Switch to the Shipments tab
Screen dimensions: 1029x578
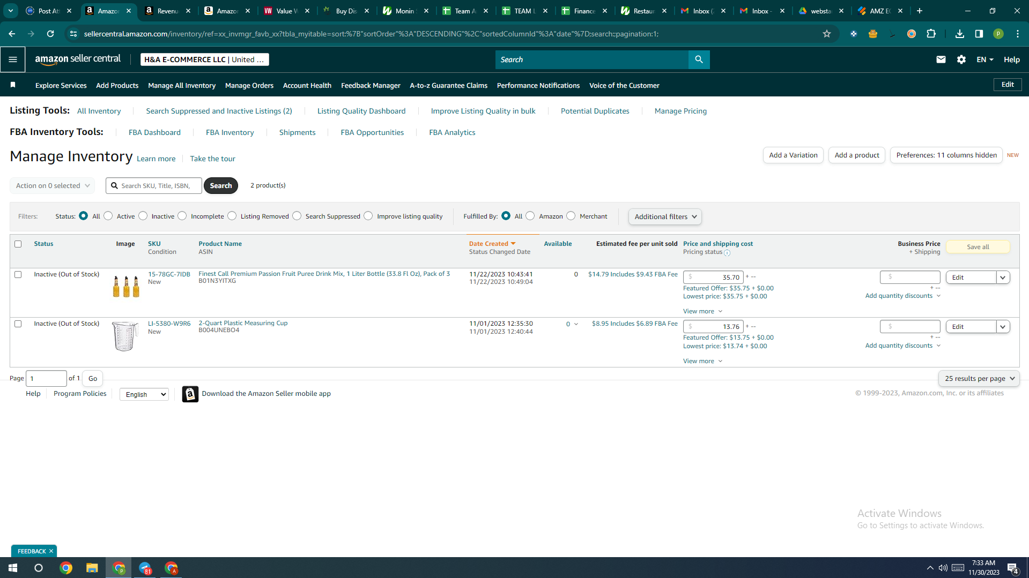[297, 132]
